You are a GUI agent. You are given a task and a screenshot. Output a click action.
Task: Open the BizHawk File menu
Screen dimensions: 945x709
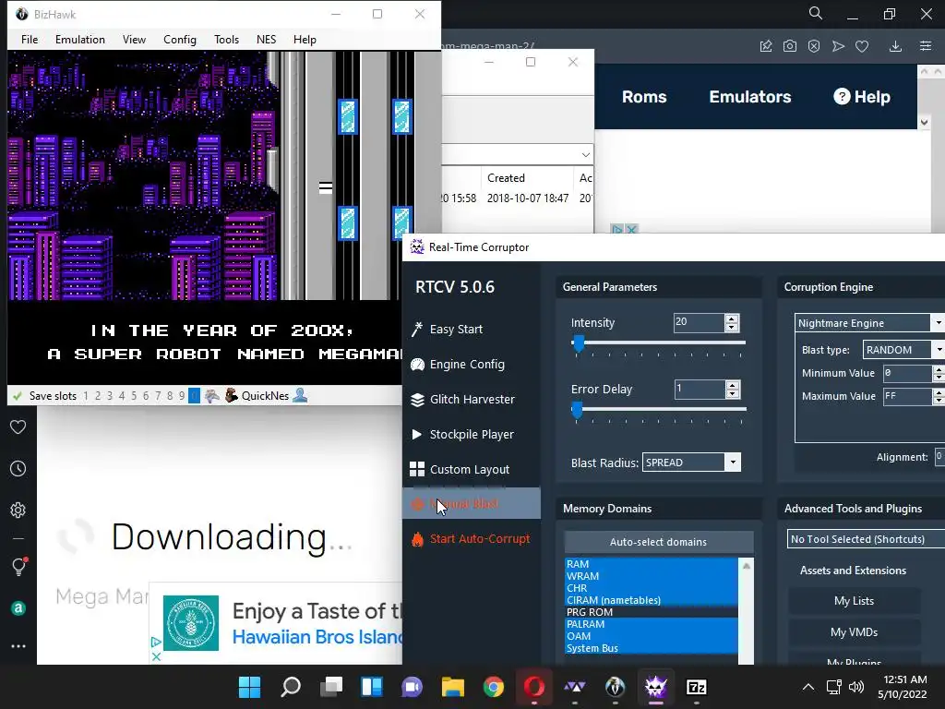point(30,39)
